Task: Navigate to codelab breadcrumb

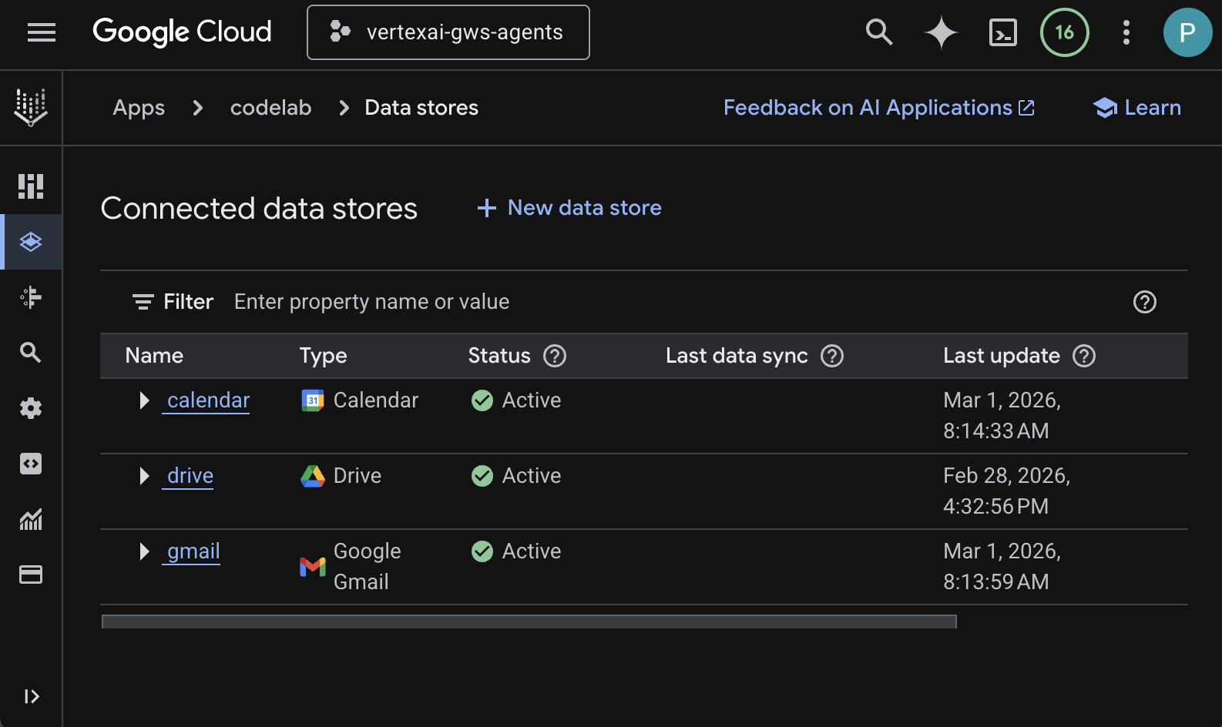Action: tap(270, 108)
